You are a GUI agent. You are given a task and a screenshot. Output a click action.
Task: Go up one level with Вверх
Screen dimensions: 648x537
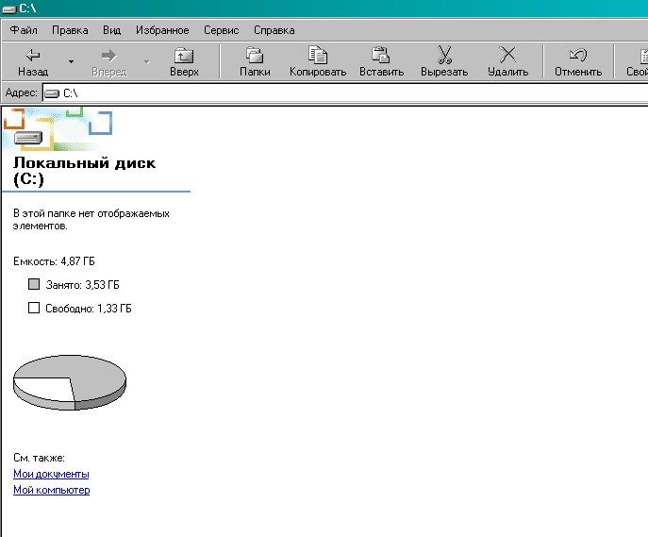184,62
